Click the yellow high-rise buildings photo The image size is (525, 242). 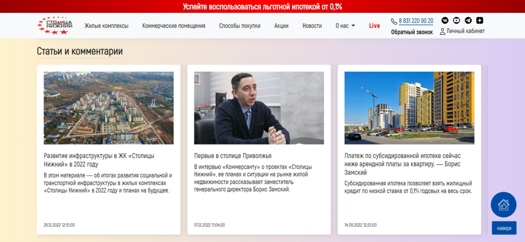click(x=409, y=108)
